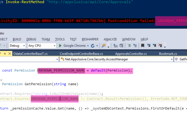Open Find in Files toolbar icon

(103, 46)
